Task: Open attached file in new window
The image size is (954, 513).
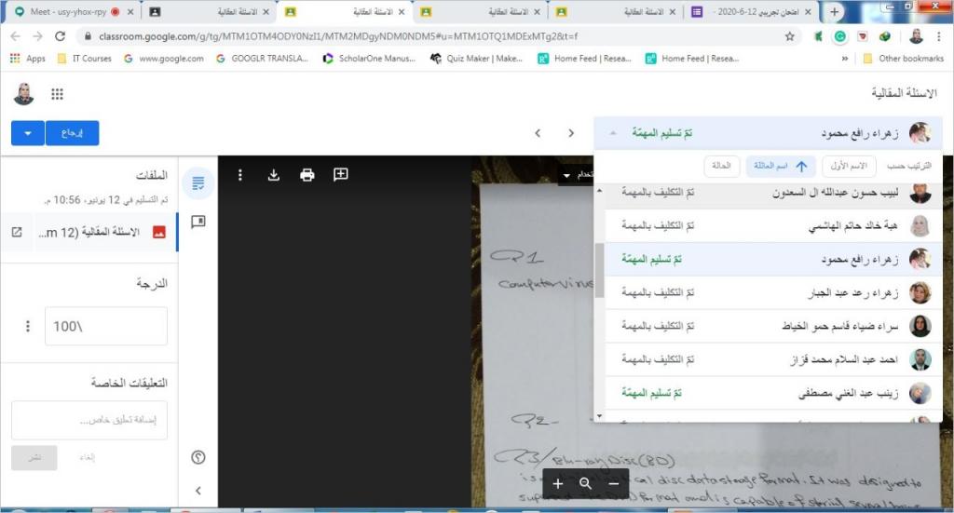Action: [x=17, y=232]
